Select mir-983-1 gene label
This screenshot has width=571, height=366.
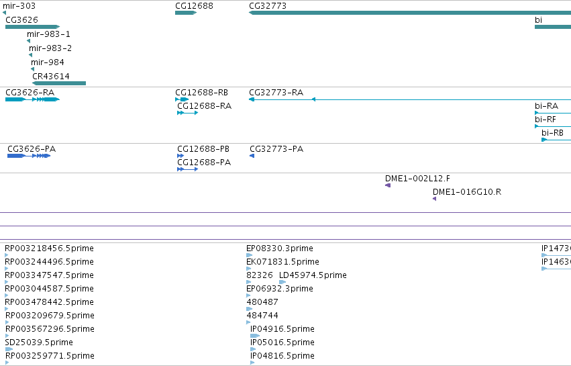tap(48, 34)
